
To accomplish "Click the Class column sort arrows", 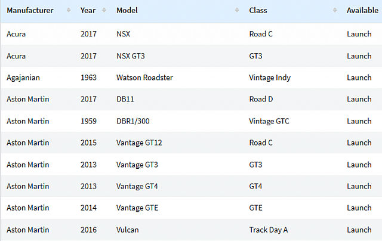I will pyautogui.click(x=335, y=10).
